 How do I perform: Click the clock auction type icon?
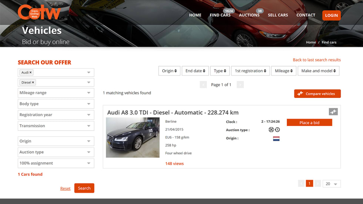[x=277, y=130]
